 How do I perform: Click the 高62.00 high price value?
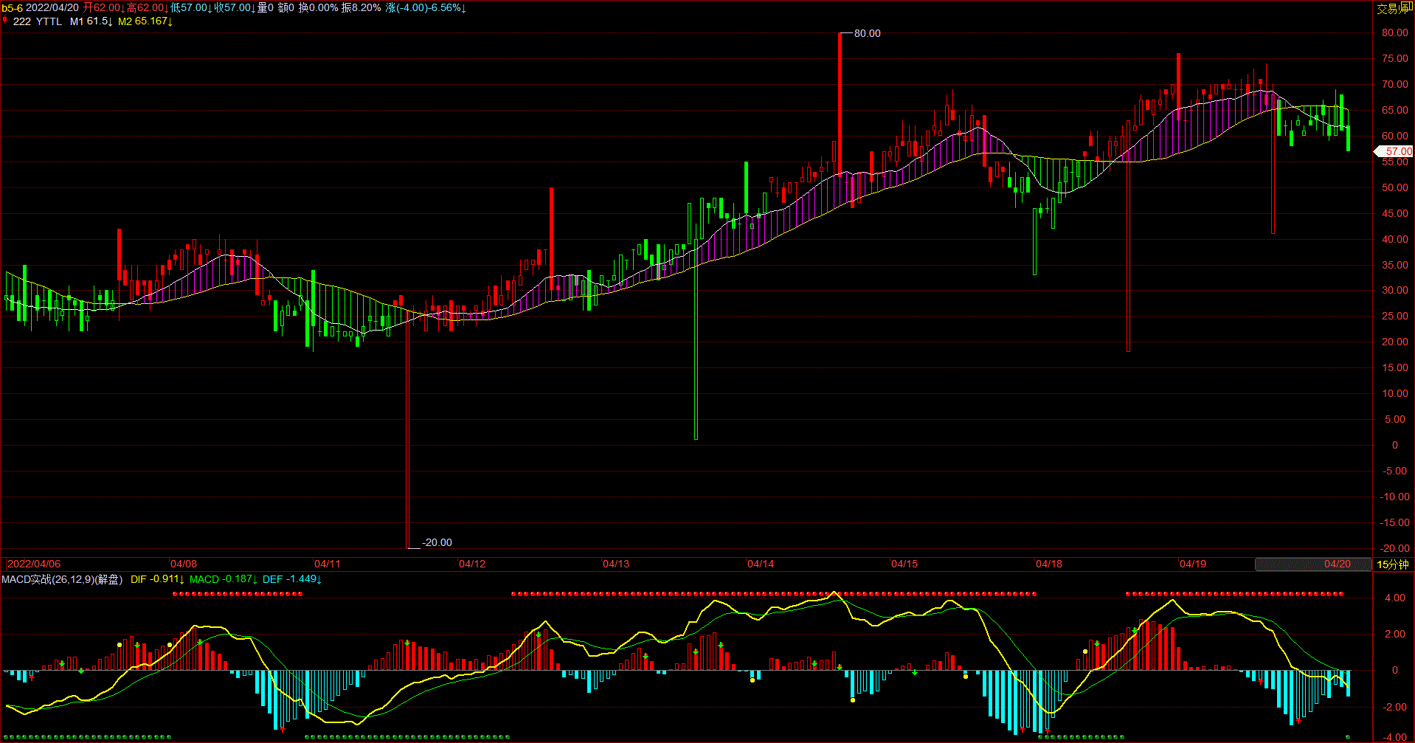(147, 8)
